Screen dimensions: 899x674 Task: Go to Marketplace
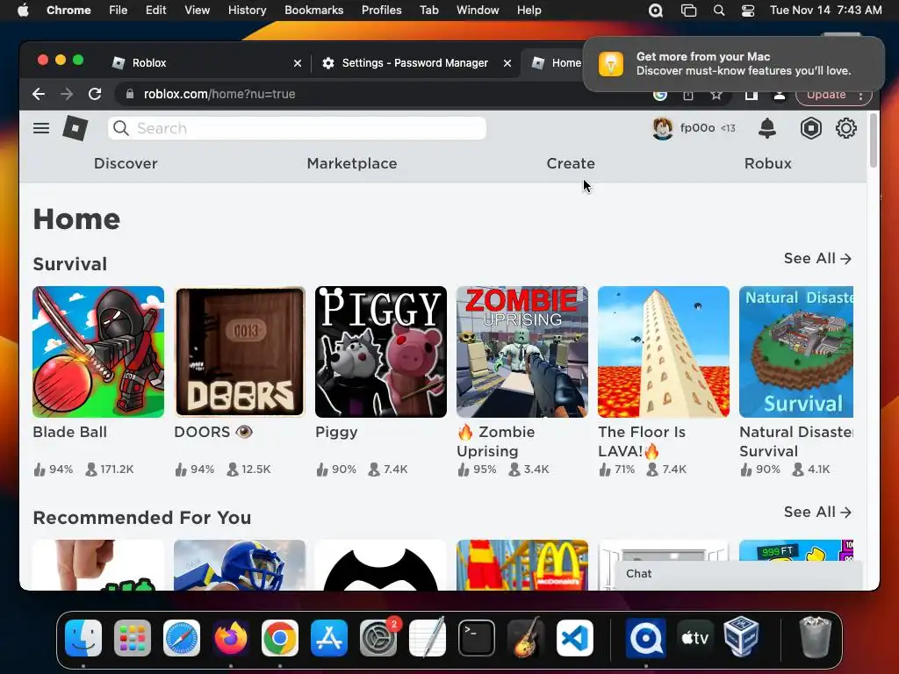tap(352, 163)
